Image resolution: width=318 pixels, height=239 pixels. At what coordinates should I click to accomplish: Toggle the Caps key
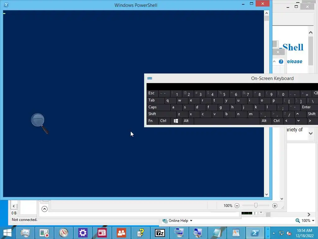(x=158, y=107)
